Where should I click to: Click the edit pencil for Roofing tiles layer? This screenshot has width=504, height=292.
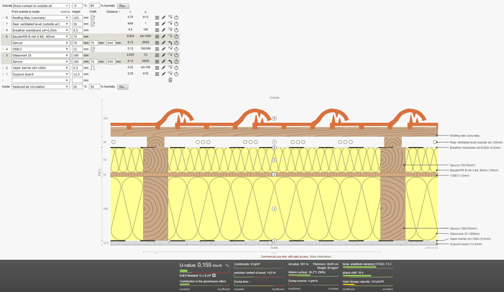163,17
